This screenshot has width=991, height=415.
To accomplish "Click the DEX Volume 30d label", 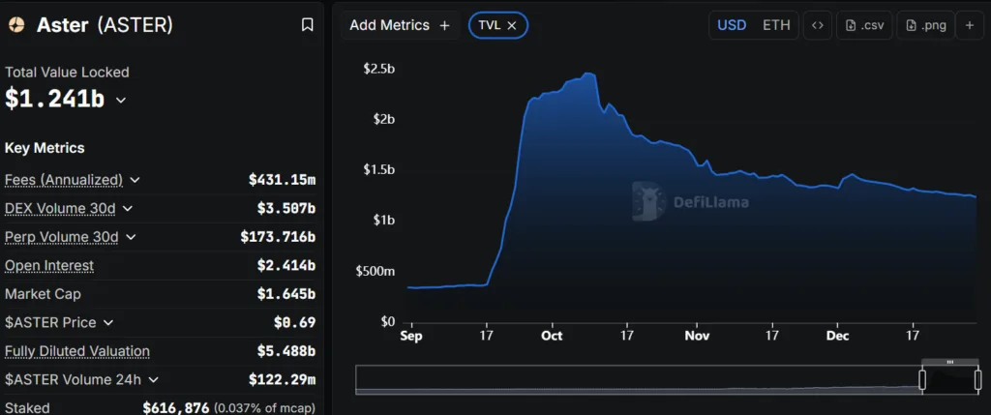I will (61, 208).
